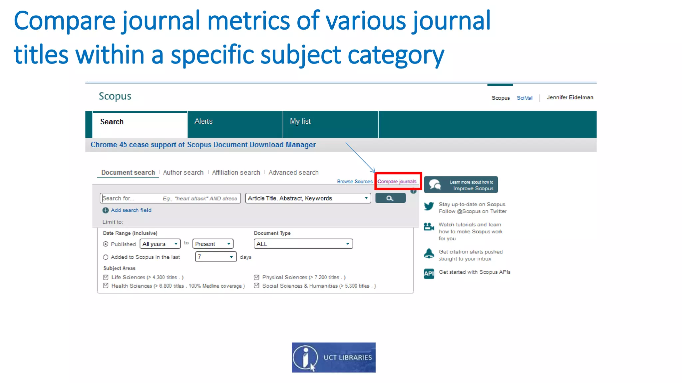Toggle the Life Sciences checkbox

tap(106, 277)
